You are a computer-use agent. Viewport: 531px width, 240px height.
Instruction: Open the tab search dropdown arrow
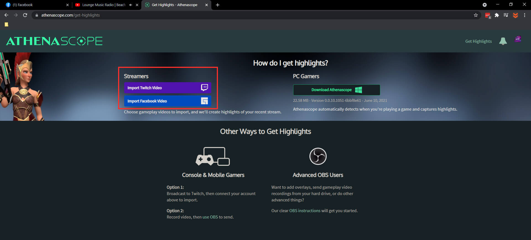[485, 5]
